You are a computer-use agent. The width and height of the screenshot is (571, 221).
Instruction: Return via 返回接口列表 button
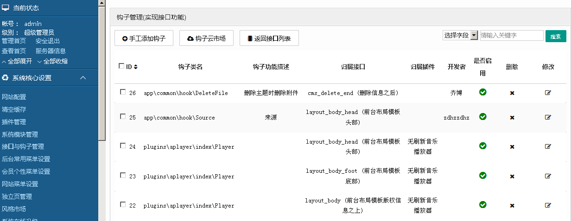(x=269, y=38)
